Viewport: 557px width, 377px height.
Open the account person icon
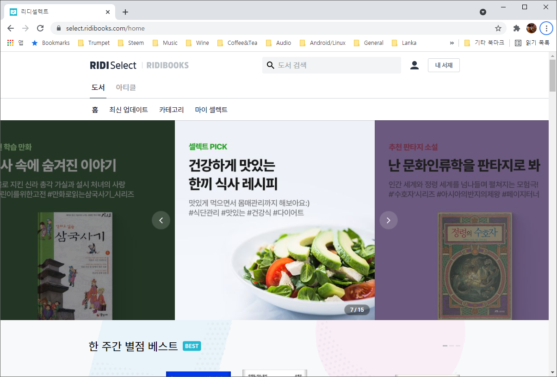[x=415, y=65]
